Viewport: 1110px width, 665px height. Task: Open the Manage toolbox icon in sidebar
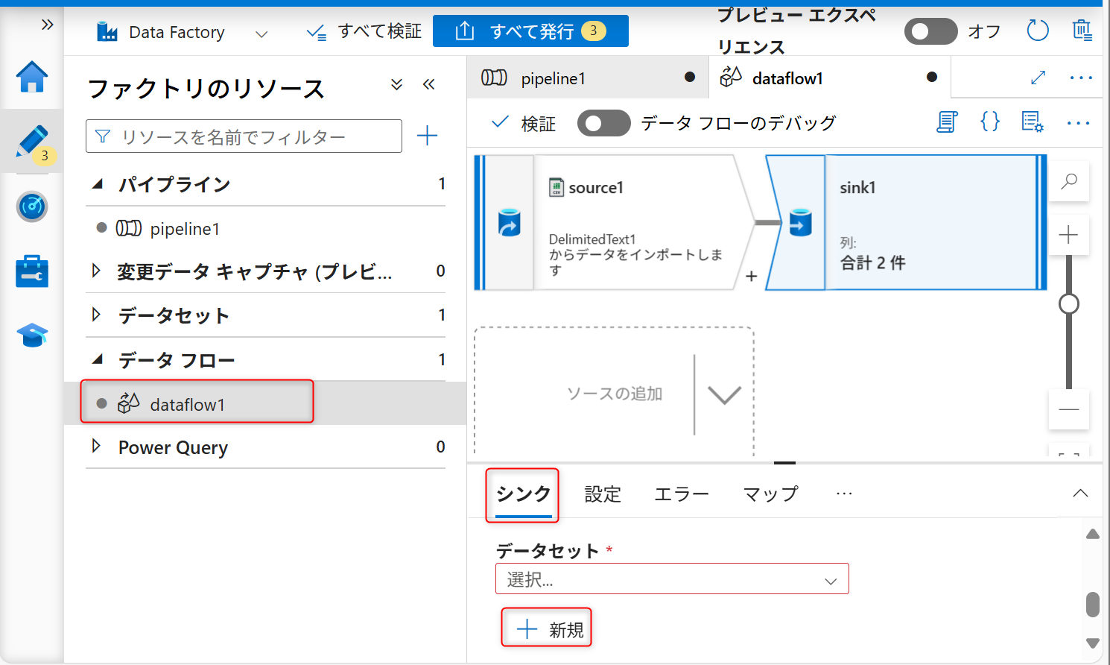tap(32, 271)
